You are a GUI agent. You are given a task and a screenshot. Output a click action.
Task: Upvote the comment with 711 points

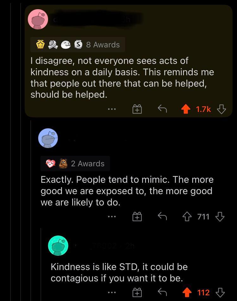tap(188, 216)
